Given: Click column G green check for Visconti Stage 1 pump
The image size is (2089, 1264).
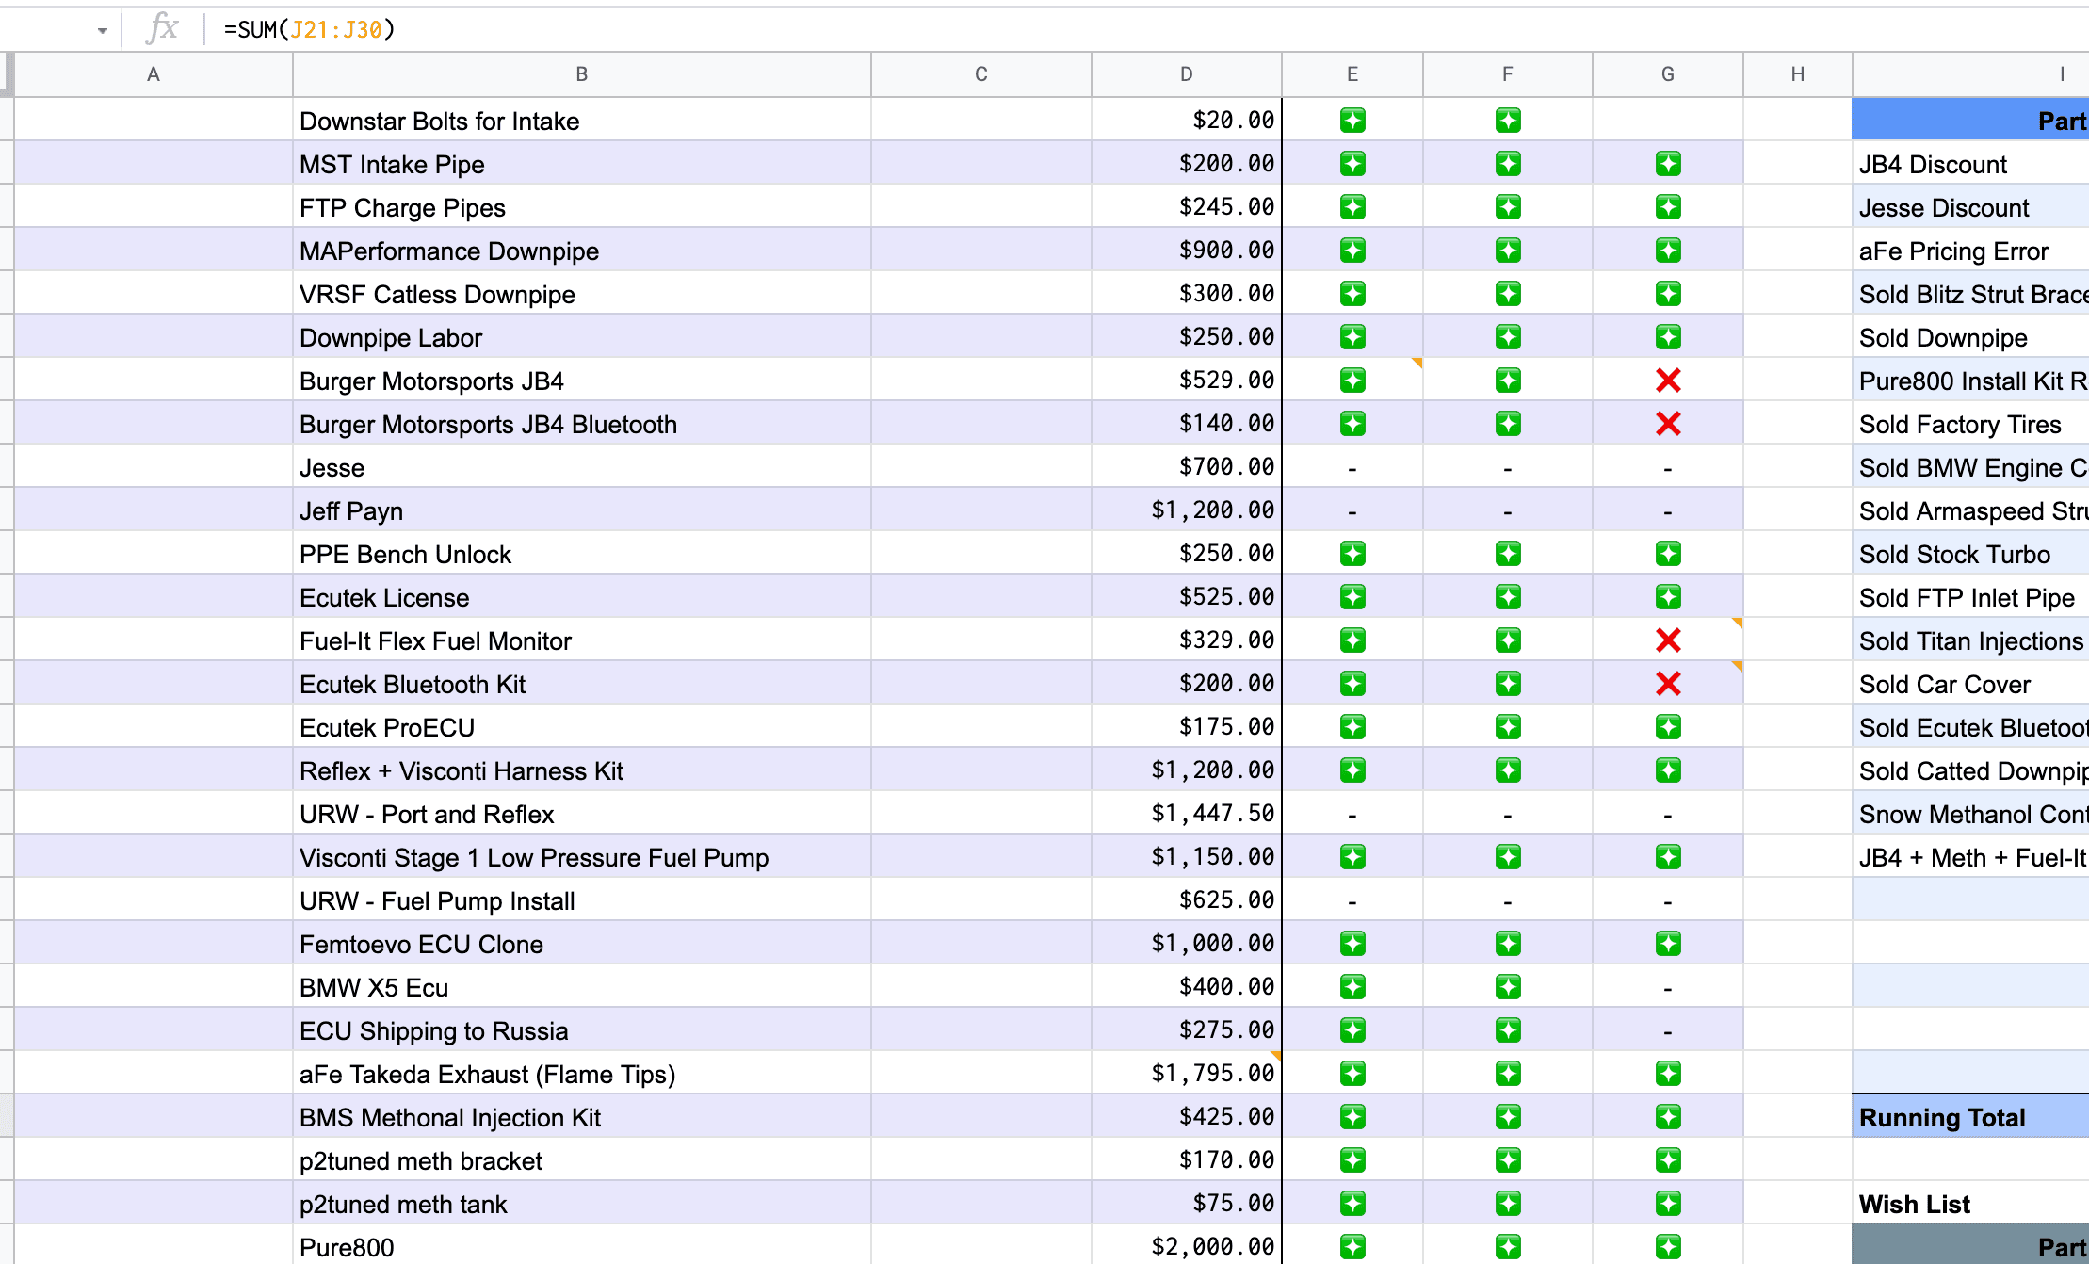Looking at the screenshot, I should tap(1668, 857).
